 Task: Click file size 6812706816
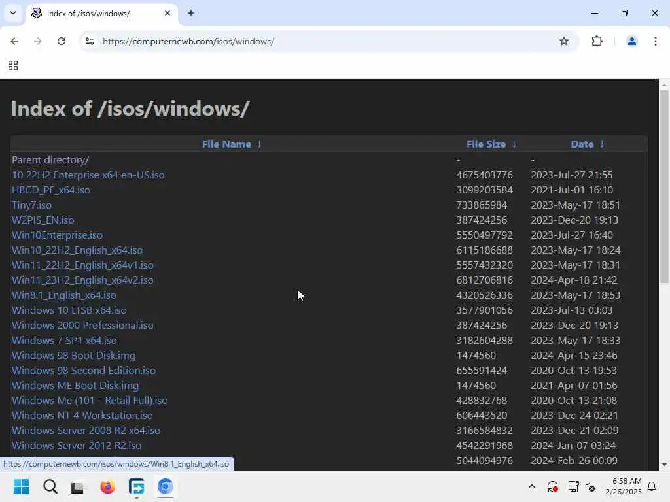click(x=484, y=280)
